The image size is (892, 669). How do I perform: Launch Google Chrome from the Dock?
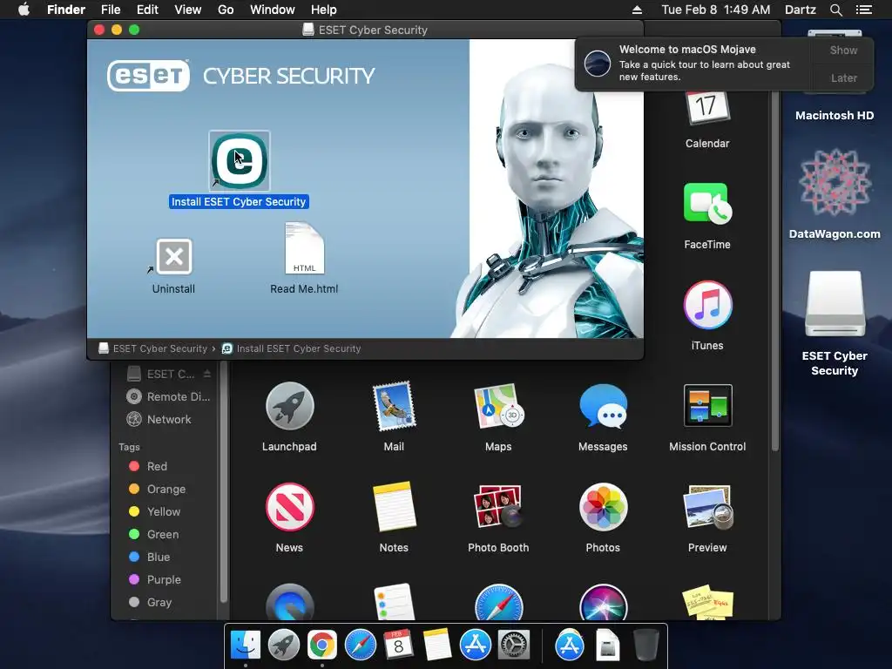click(x=322, y=645)
